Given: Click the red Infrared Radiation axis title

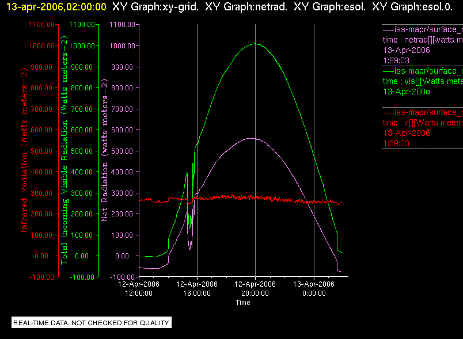Looking at the screenshot, I should click(x=24, y=150).
